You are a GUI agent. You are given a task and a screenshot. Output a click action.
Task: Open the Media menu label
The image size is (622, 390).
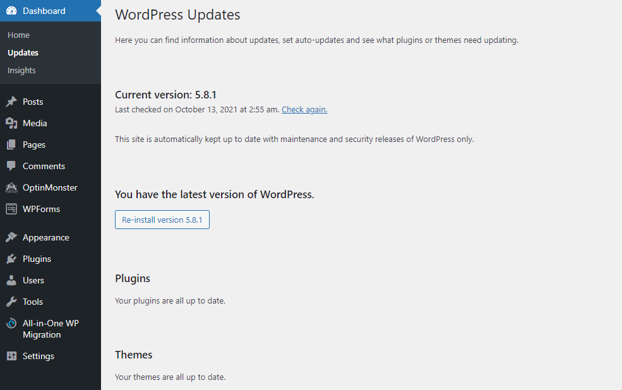35,123
